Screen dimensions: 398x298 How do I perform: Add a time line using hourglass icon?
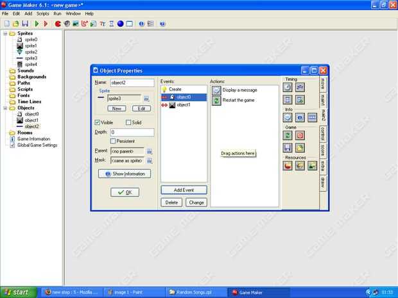pyautogui.click(x=112, y=24)
